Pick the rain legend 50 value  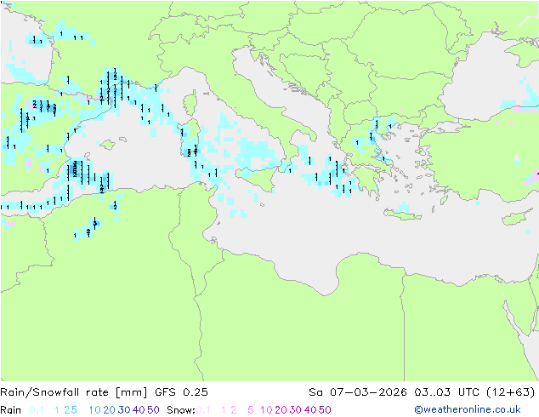coord(153,410)
